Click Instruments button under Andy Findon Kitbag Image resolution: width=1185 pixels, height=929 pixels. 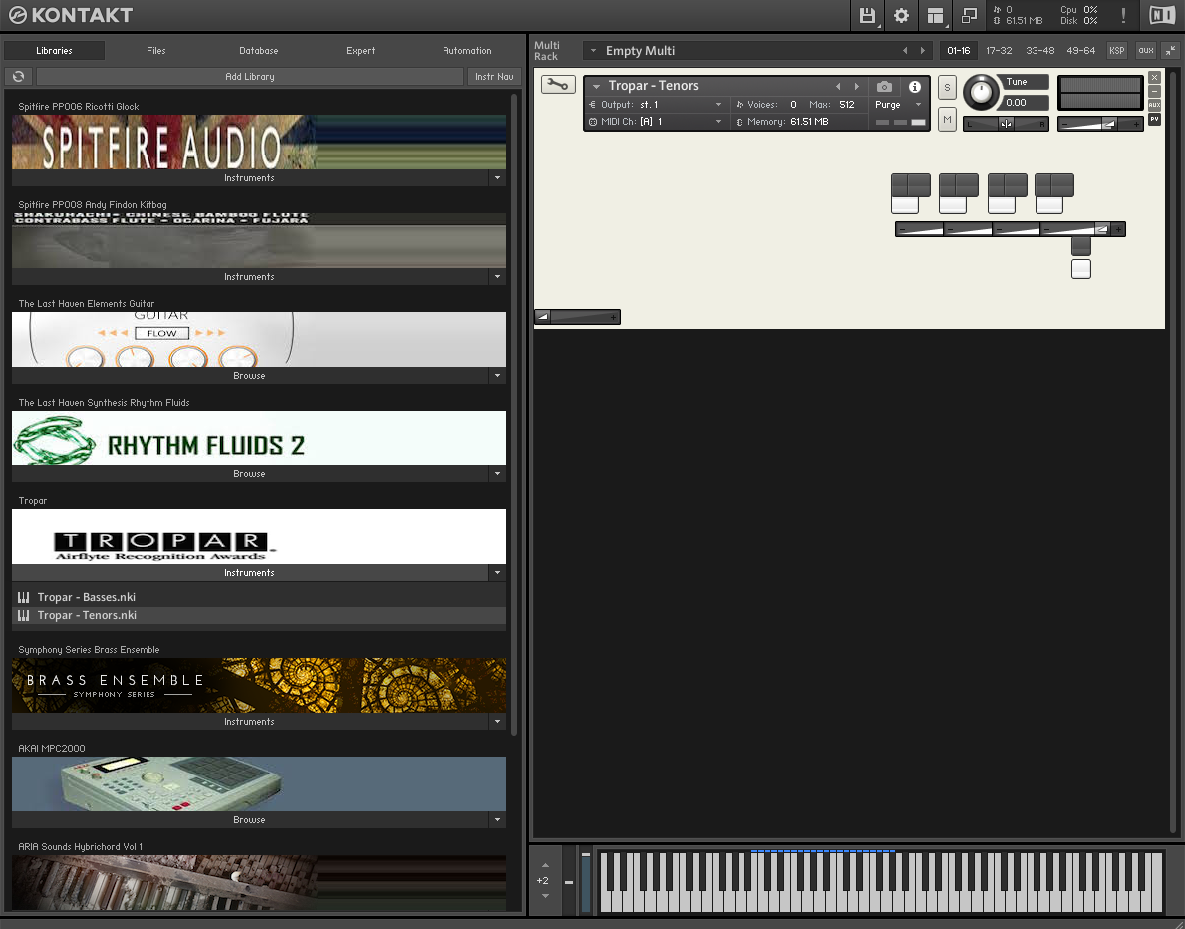tap(250, 277)
